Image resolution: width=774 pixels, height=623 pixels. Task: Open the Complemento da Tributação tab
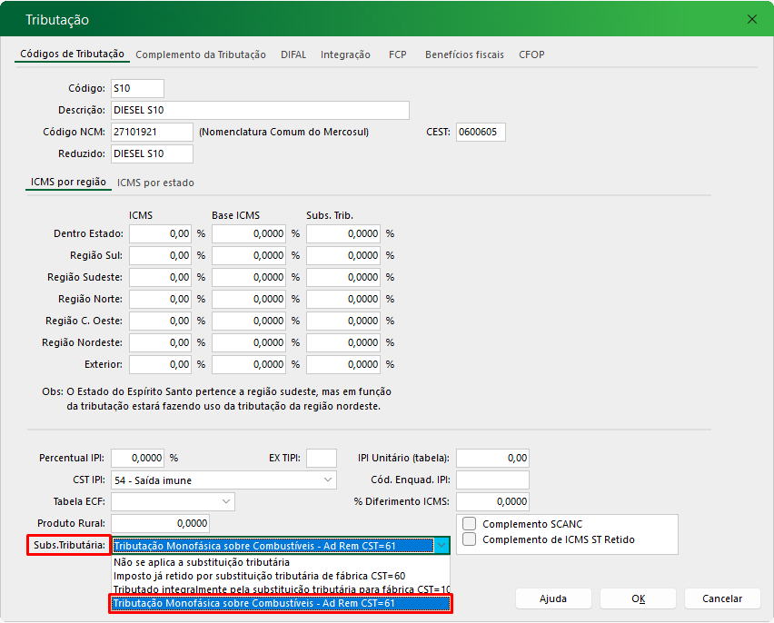[x=201, y=54]
